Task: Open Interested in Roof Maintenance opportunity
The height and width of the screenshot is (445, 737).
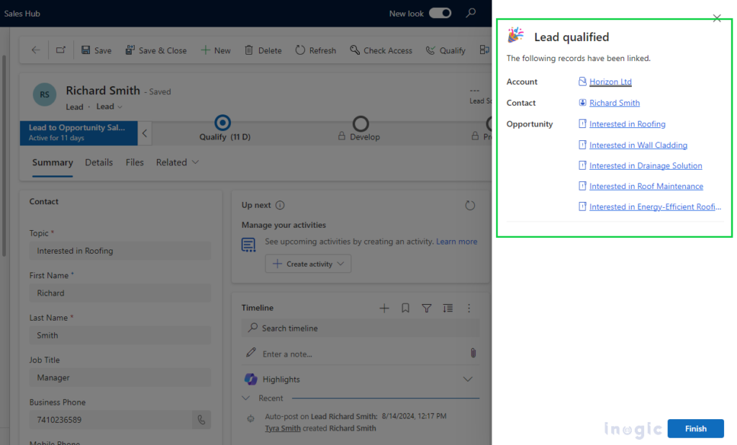Action: [x=646, y=186]
